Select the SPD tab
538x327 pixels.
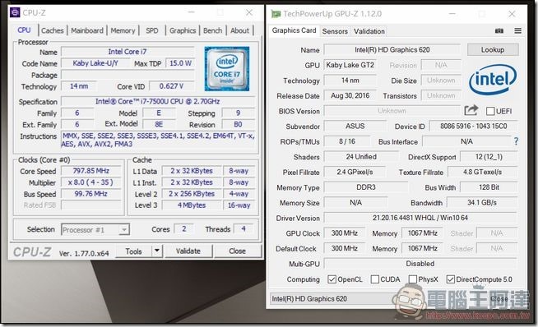pos(152,30)
